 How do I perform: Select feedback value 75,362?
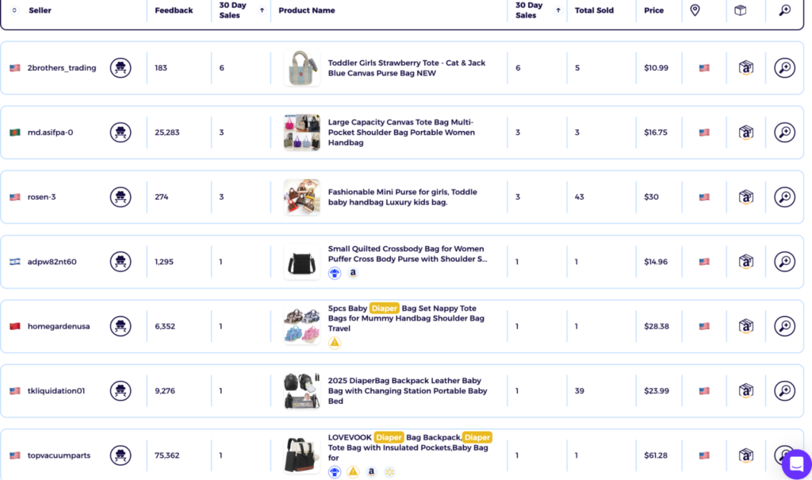coord(167,455)
